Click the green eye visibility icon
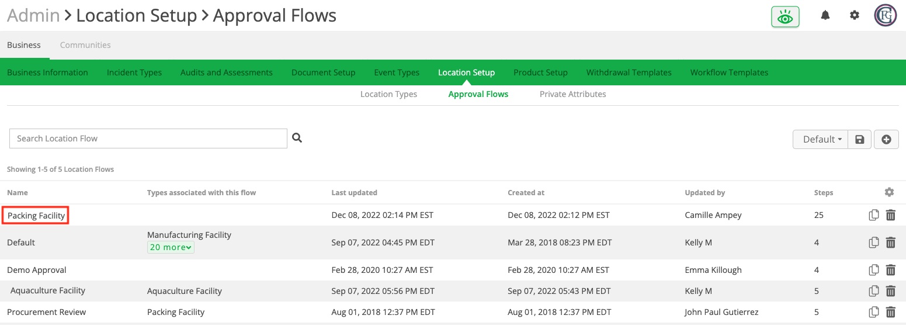The image size is (906, 329). 785,17
